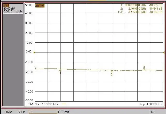Click the 'dB S21' trace label in the graph
The height and width of the screenshot is (114, 166).
click(40, 6)
